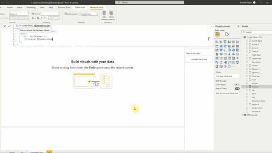This screenshot has width=272, height=153.
Task: Open the Insert ribbon tab
Action: [x=20, y=8]
